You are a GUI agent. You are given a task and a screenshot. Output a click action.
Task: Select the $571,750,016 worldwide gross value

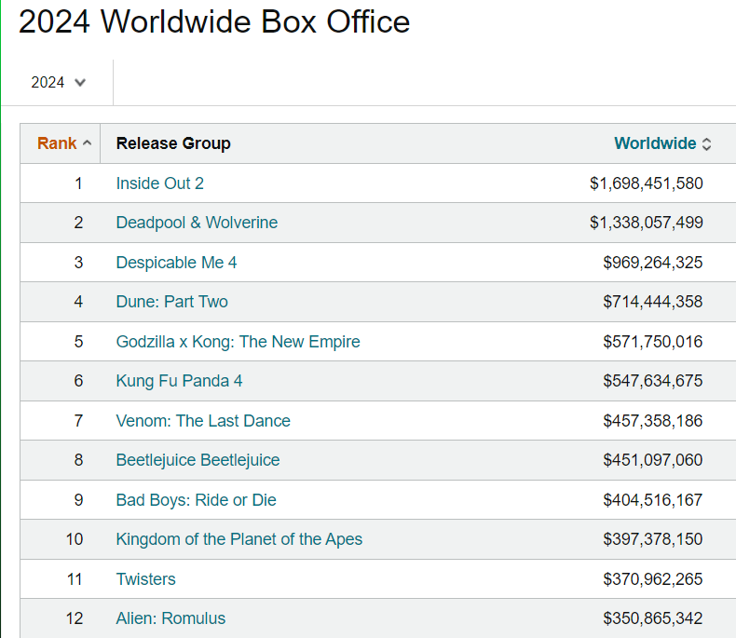(x=653, y=342)
